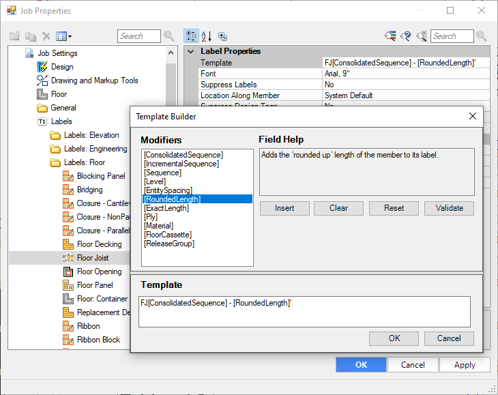Click the Apply button in Job Properties
This screenshot has height=395, width=498.
465,365
